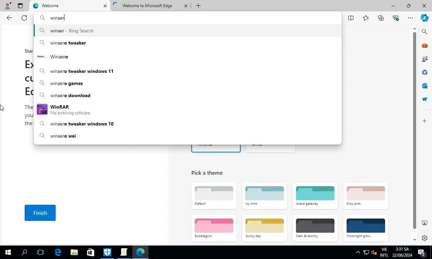Open notification center icon in taskbar
Screen dimensions: 432x259
point(421,252)
